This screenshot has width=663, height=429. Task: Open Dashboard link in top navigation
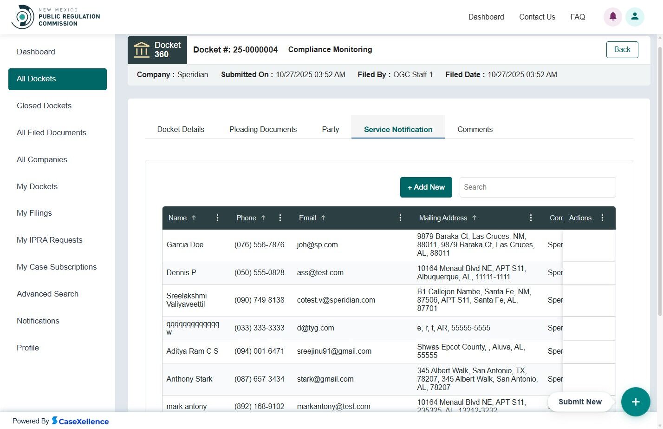[x=486, y=17]
